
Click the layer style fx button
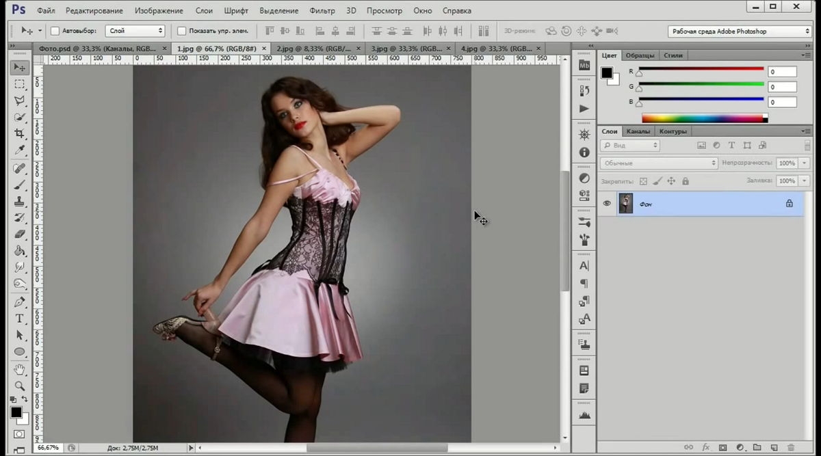pyautogui.click(x=706, y=448)
